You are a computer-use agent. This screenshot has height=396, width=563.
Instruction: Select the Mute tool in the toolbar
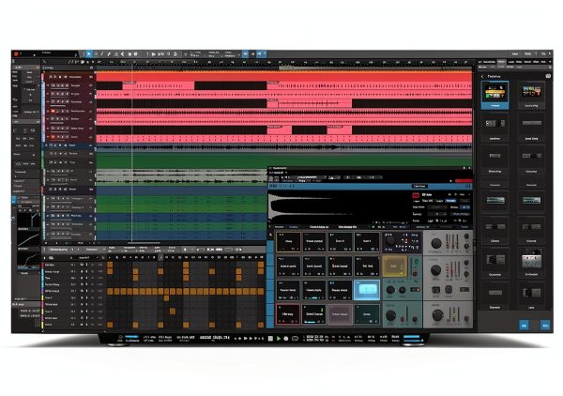pyautogui.click(x=122, y=53)
